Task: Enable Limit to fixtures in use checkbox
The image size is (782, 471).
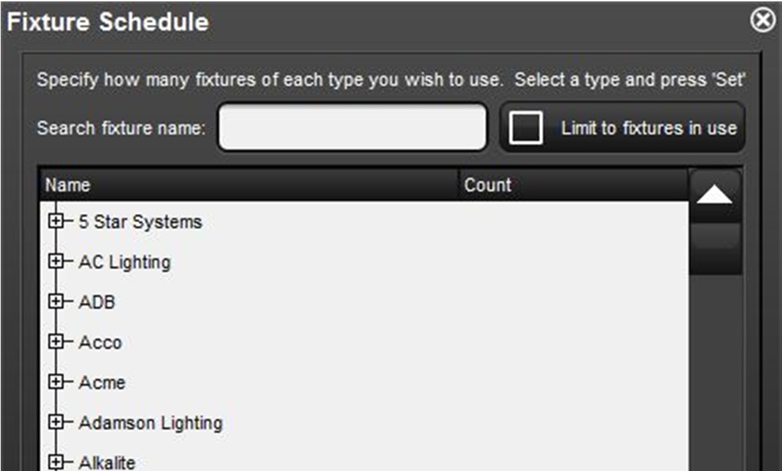Action: pyautogui.click(x=526, y=128)
